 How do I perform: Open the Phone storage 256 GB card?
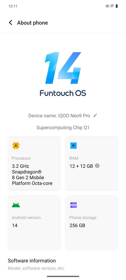92,223
